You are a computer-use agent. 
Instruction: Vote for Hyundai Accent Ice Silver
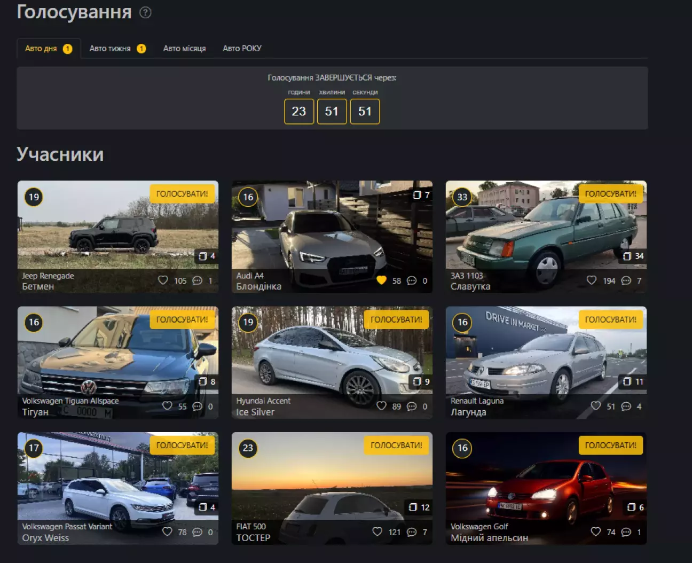(x=396, y=319)
